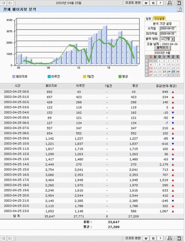Image resolution: width=185 pixels, height=242 pixels.
Task: Click previous-page arrow in bottom toolbar
Action: tap(4, 238)
